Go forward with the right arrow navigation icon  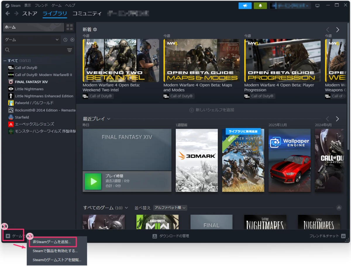click(x=16, y=13)
